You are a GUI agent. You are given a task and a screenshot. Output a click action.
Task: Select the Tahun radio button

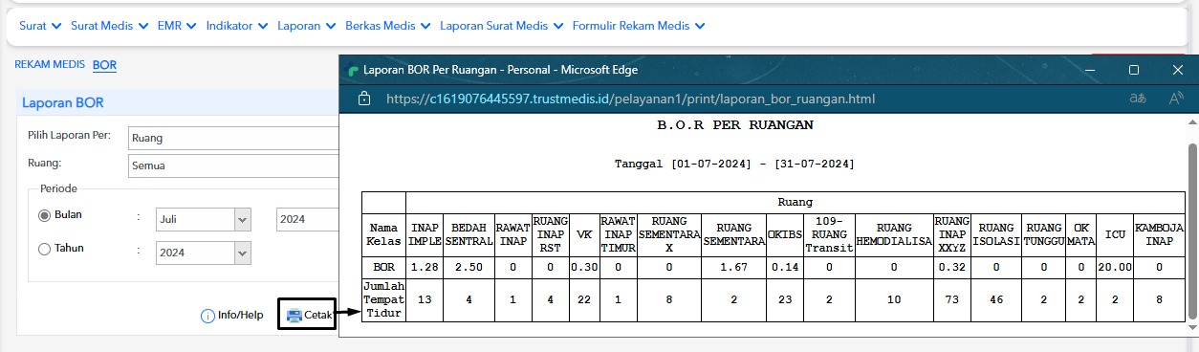click(44, 250)
